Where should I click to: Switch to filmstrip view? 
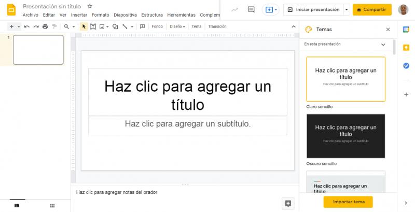17,206
